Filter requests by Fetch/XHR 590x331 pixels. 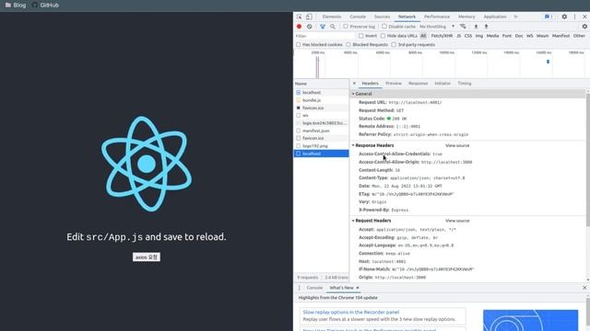pos(442,36)
